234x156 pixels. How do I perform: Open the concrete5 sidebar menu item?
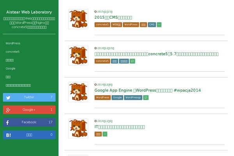pyautogui.click(x=12, y=51)
